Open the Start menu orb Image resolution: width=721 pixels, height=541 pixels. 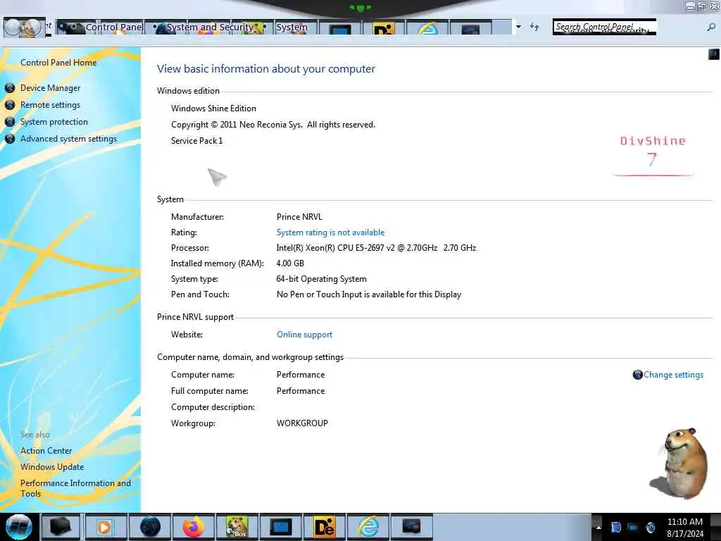[18, 527]
